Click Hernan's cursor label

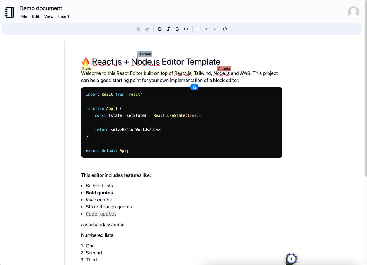point(145,54)
